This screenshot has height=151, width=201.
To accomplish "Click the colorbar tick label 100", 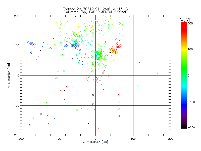I will [190, 49].
